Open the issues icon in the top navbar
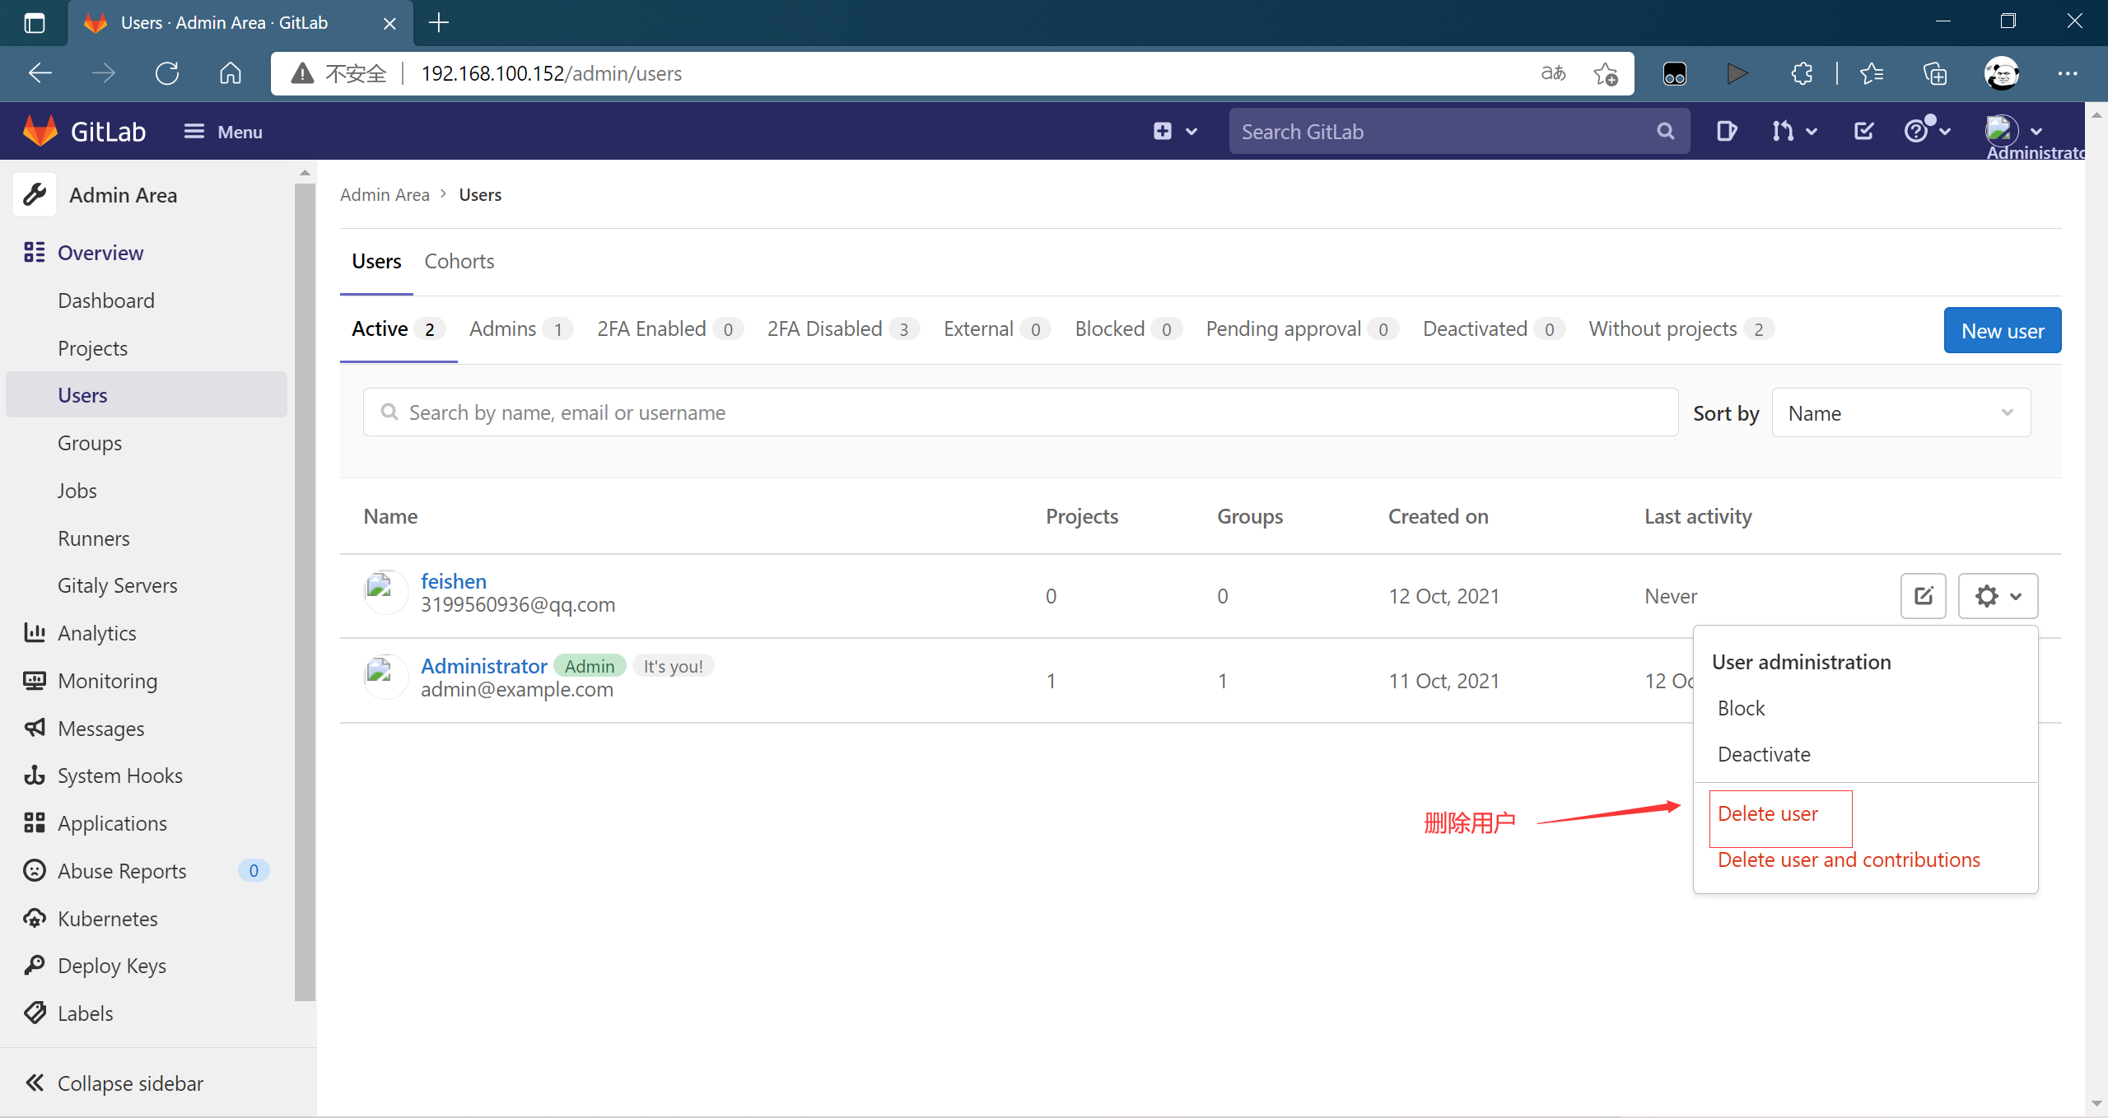This screenshot has width=2108, height=1118. (1726, 131)
